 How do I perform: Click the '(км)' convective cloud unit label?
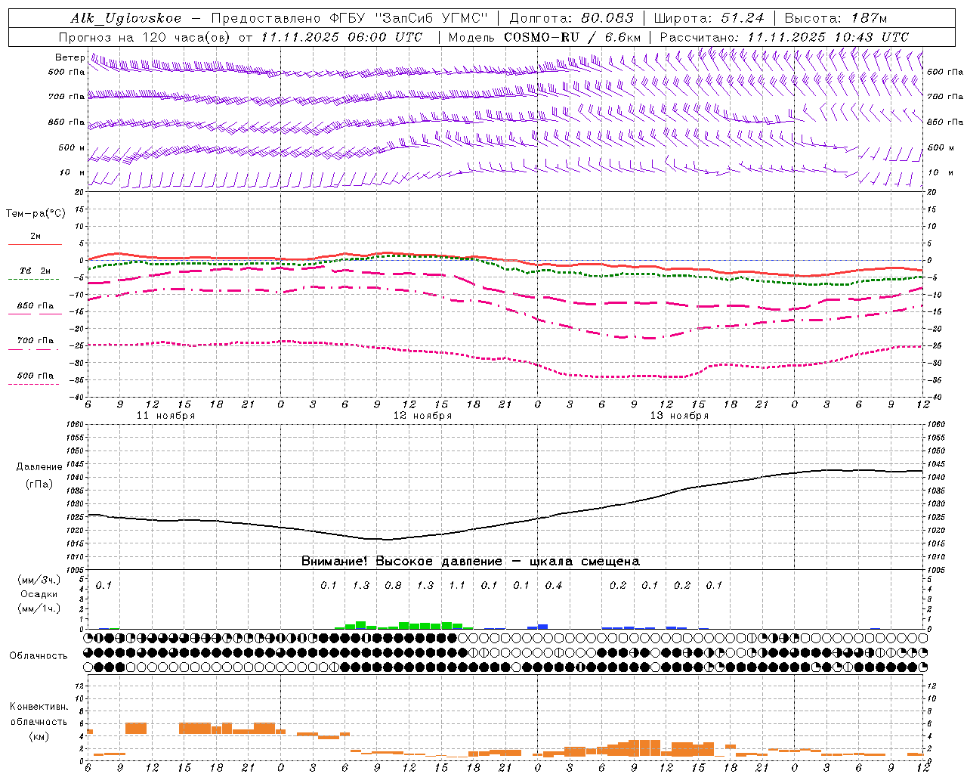click(x=39, y=735)
